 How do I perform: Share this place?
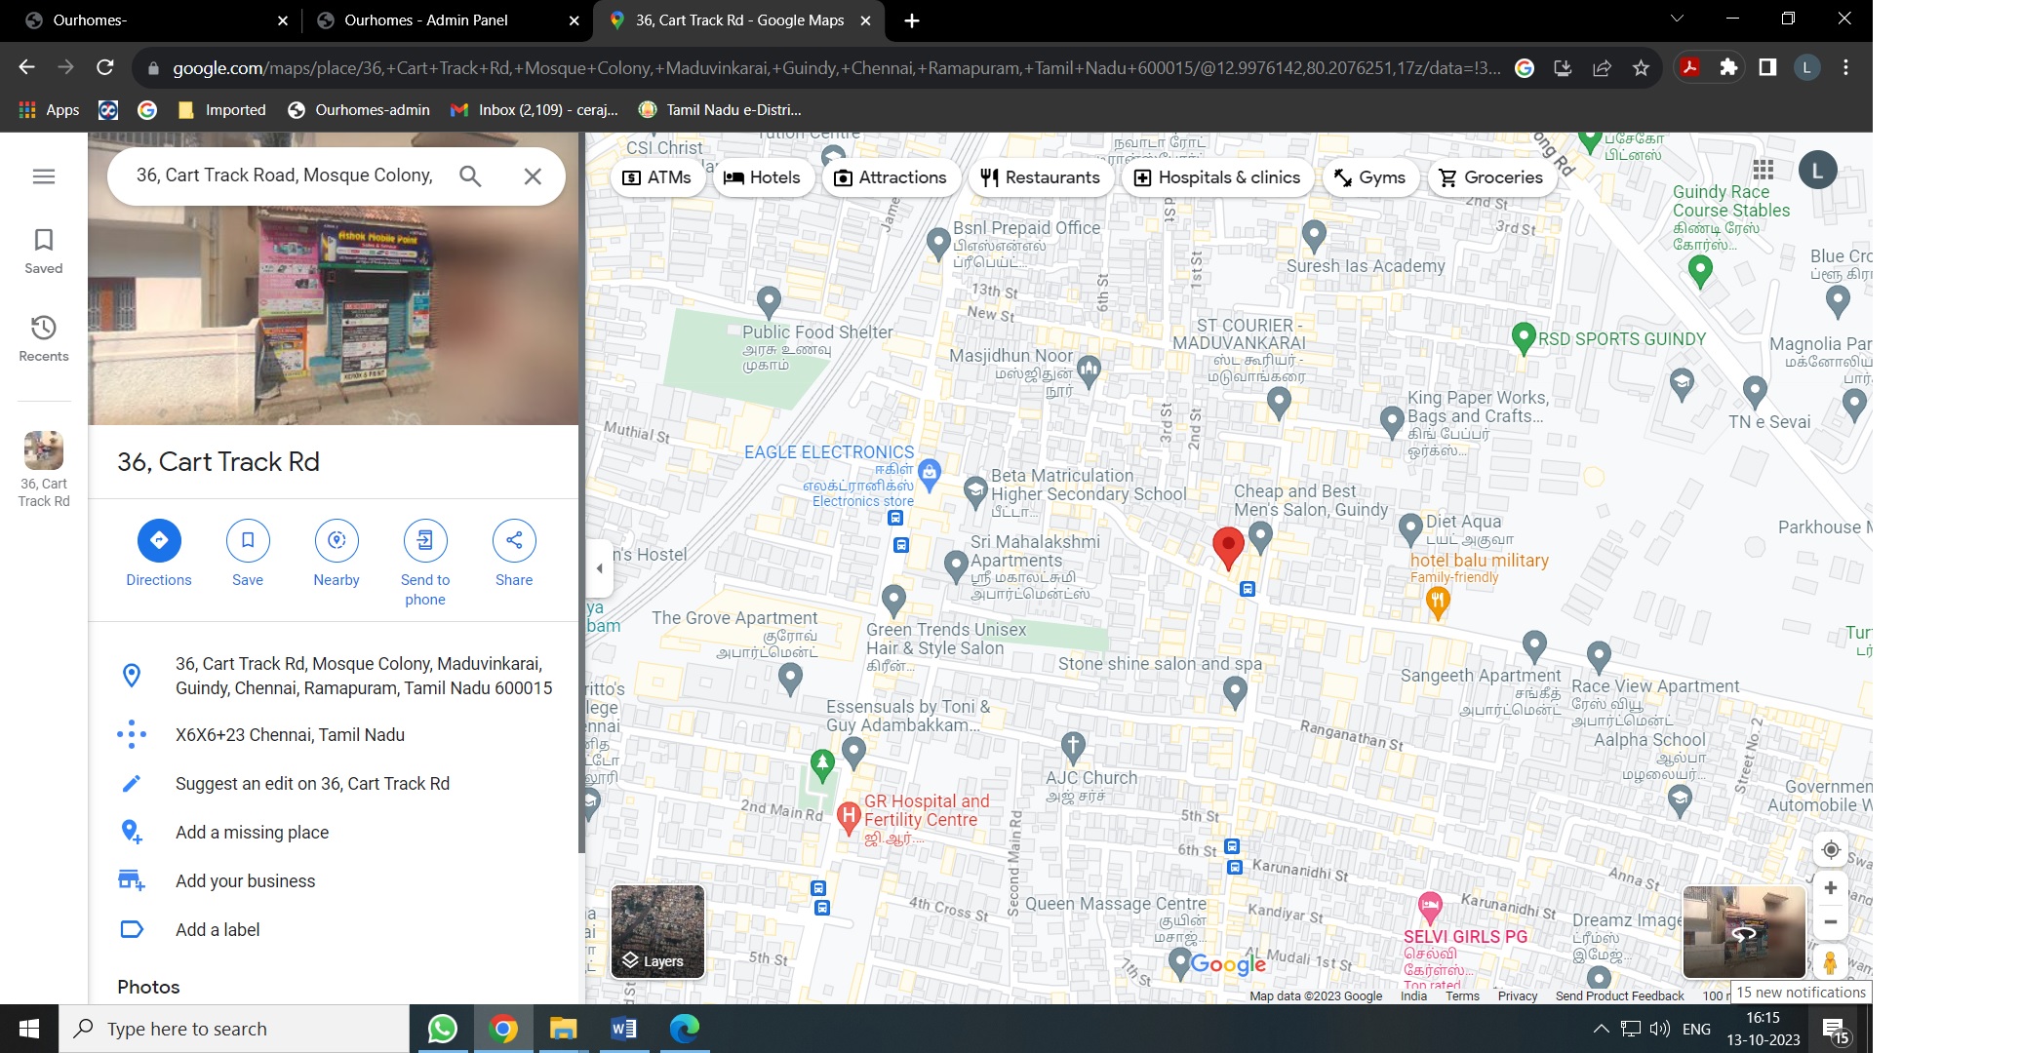514,554
